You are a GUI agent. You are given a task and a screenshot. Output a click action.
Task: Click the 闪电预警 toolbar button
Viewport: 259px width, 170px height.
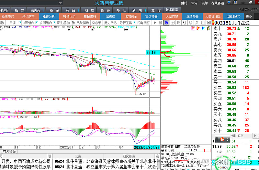pyautogui.click(x=143, y=23)
